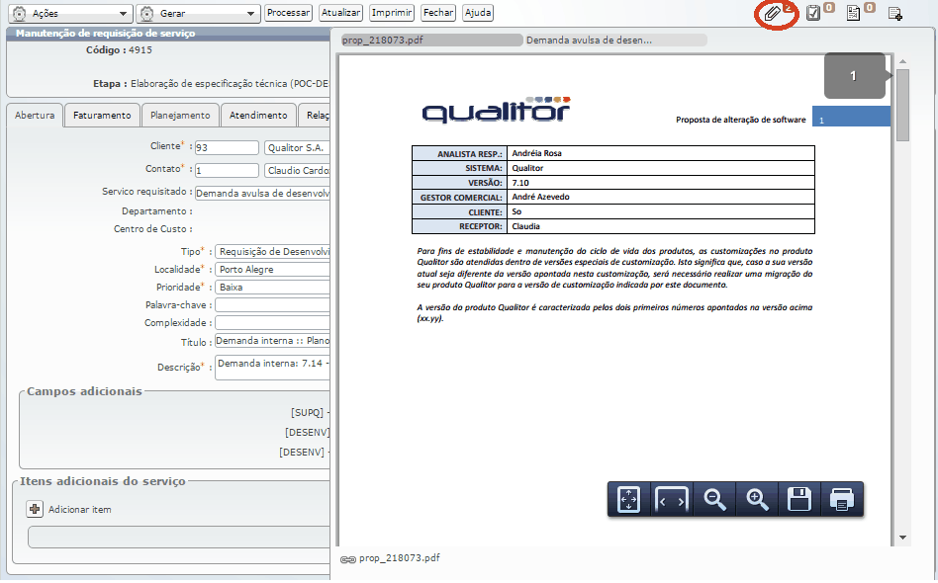The image size is (938, 583).
Task: Open attachments via the paperclip icon
Action: [770, 14]
